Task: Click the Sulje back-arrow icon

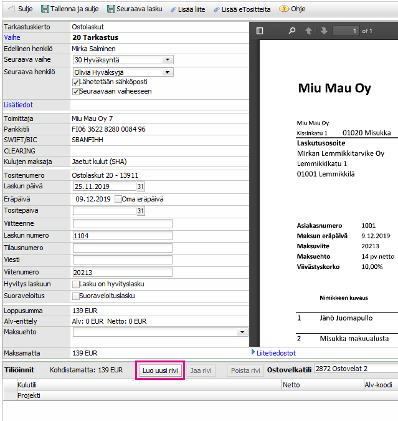Action: [x=11, y=9]
